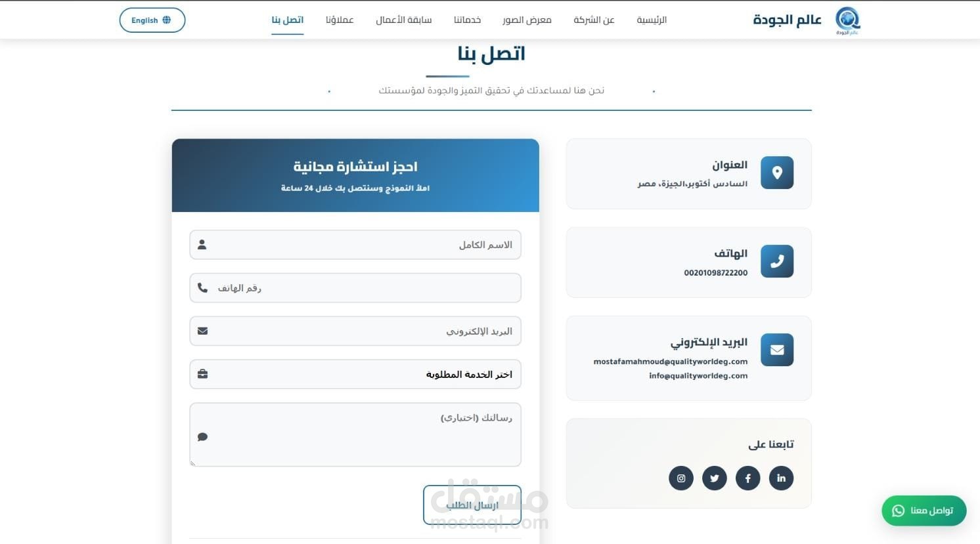Open عن الشركة menu item
980x544 pixels.
pyautogui.click(x=594, y=20)
